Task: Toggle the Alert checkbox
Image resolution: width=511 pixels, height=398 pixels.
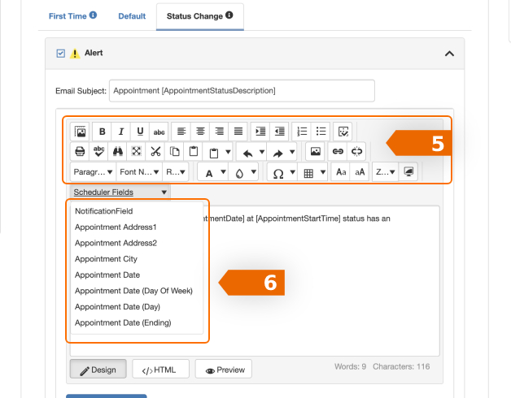Action: point(60,54)
